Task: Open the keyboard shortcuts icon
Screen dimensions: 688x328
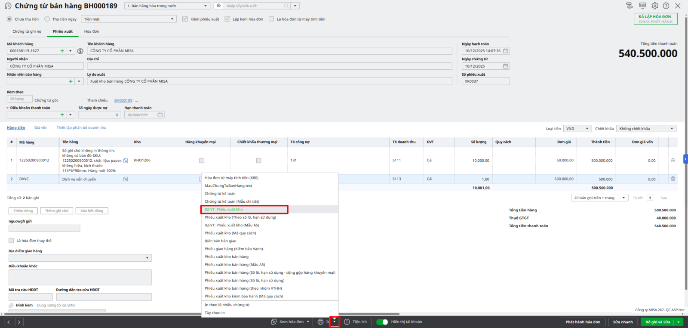Action: pyautogui.click(x=642, y=6)
